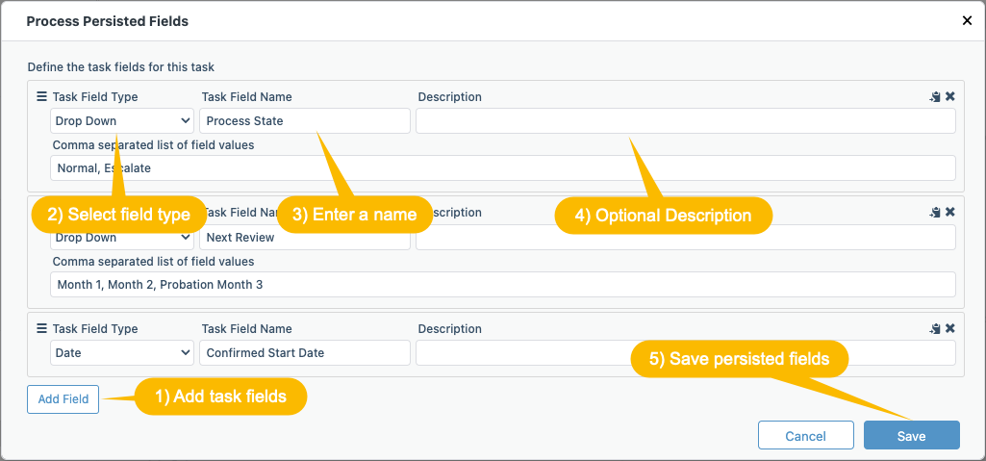Screen dimensions: 986x461
Task: Click drag handle icon of Process State row
Action: [x=41, y=97]
